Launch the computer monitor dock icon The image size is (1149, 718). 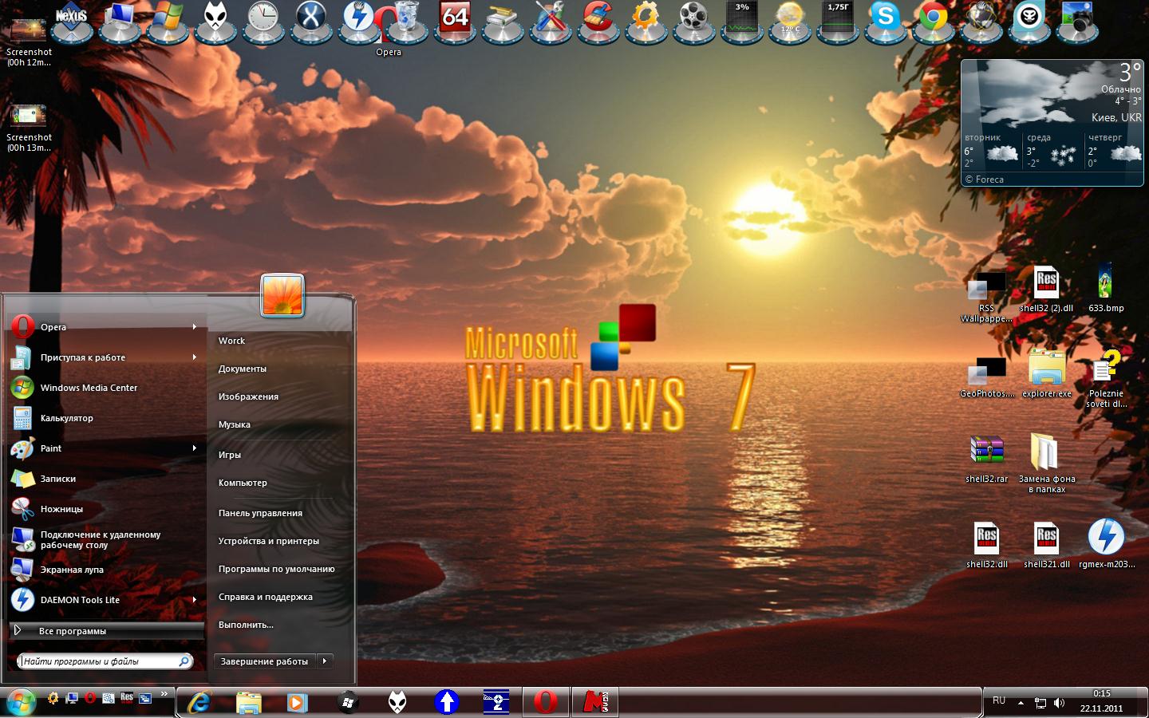click(x=120, y=21)
